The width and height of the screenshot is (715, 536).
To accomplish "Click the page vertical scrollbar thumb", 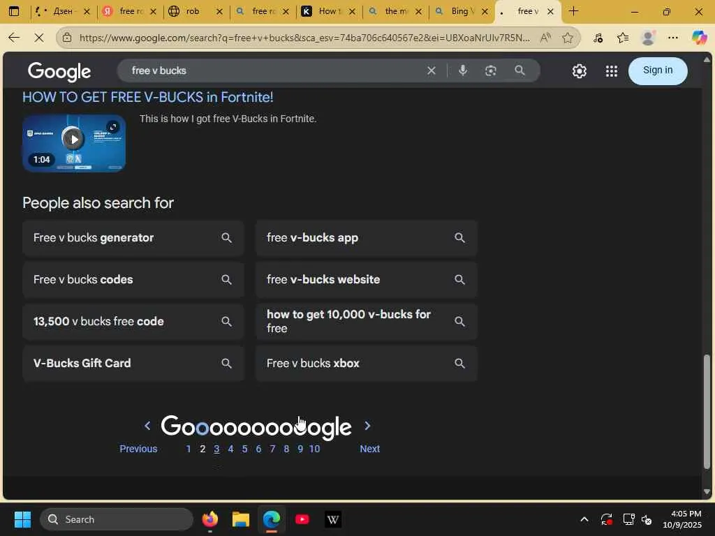I will (707, 412).
